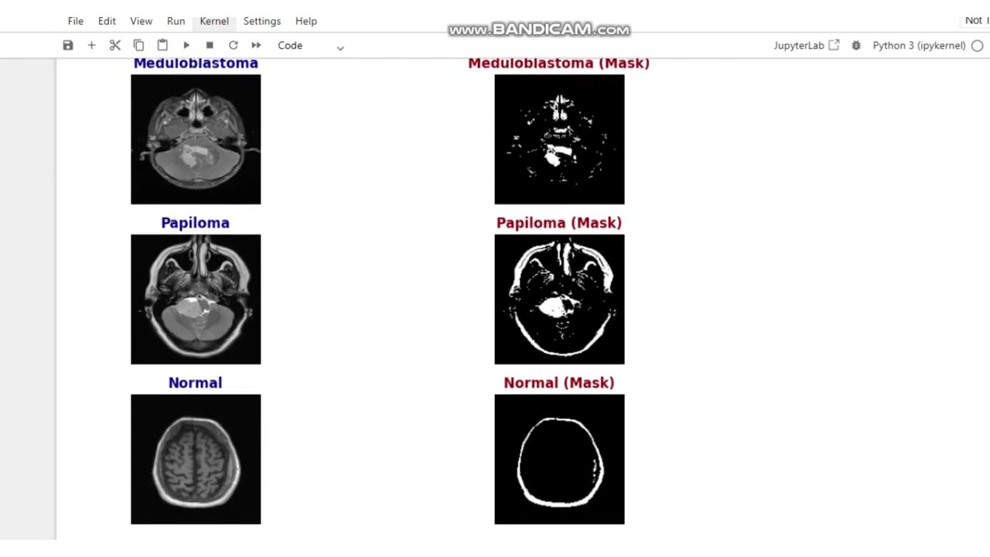990x557 pixels.
Task: Cut the selected cell with the scissors icon
Action: [x=115, y=46]
